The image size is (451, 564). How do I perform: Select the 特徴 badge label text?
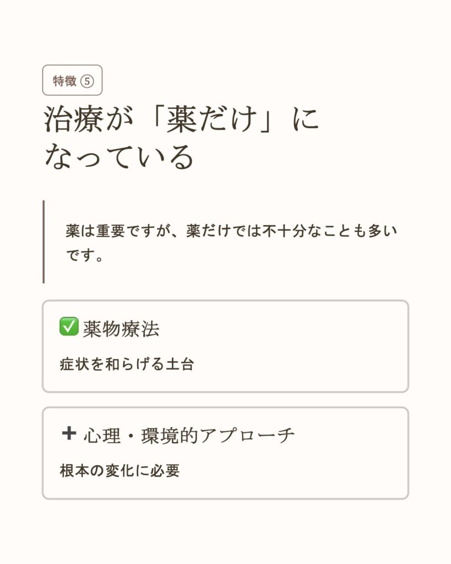coord(64,81)
